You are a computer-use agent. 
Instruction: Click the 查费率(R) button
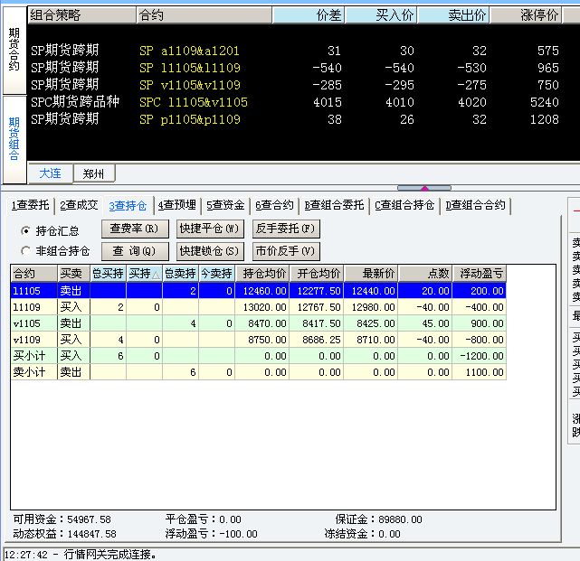[x=135, y=229]
